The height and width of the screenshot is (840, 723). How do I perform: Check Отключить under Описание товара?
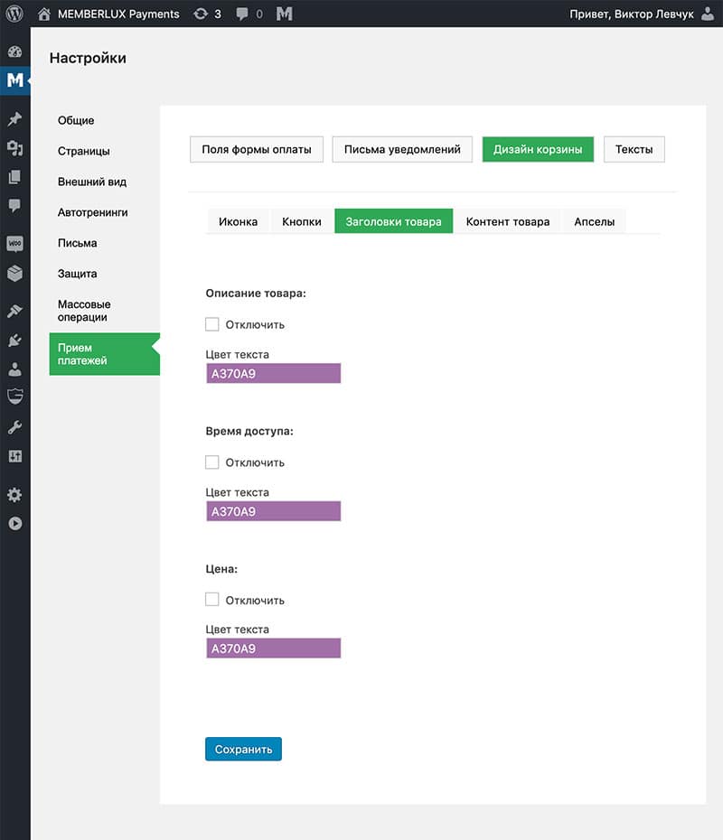[212, 324]
